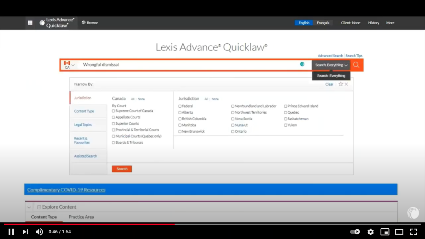Screen dimensions: 425x239
Task: Check the Alberta checkbox
Action: [180, 112]
